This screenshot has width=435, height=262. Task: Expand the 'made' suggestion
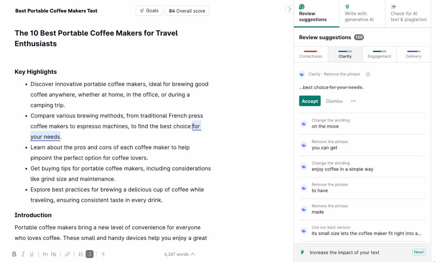click(362, 209)
